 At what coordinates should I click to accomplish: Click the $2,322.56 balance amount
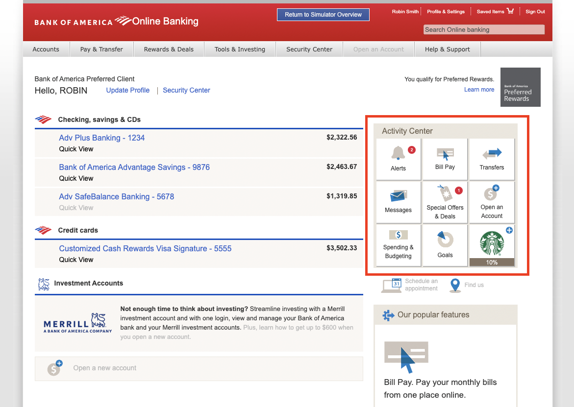tap(342, 138)
